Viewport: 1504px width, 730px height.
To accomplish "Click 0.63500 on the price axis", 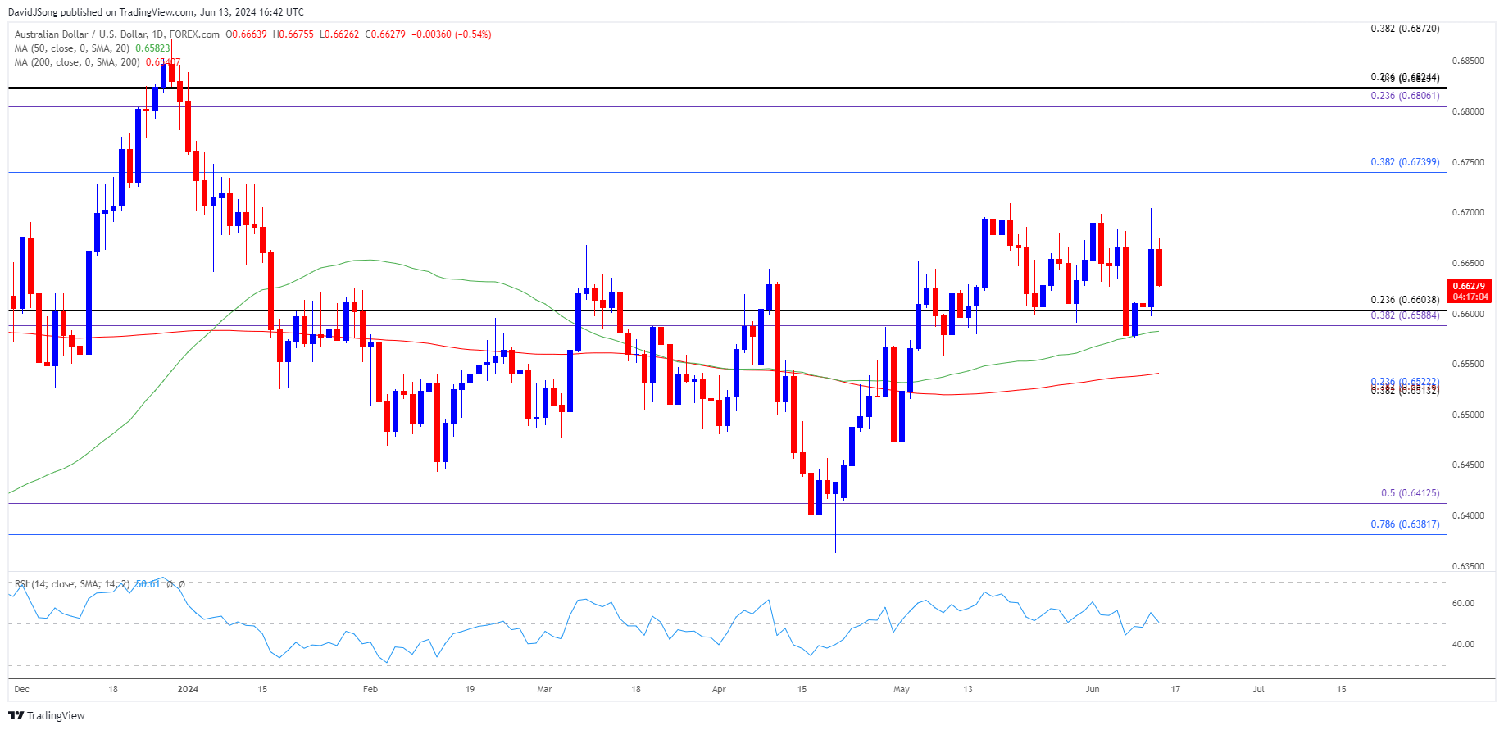I will (1468, 567).
